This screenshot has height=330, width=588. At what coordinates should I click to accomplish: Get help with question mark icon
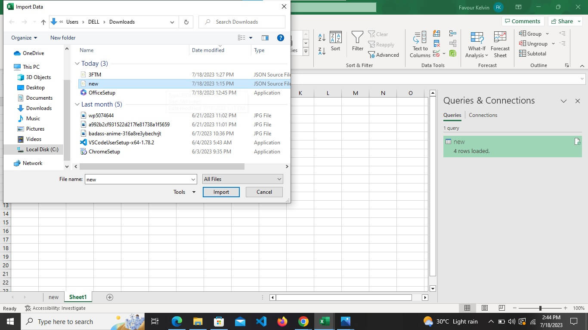(x=281, y=38)
